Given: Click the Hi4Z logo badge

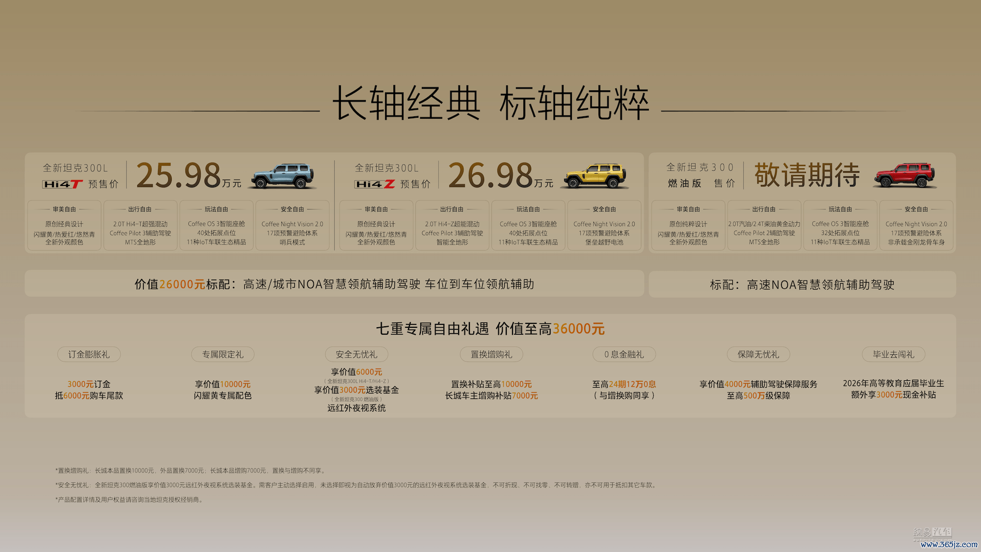Looking at the screenshot, I should tap(375, 184).
